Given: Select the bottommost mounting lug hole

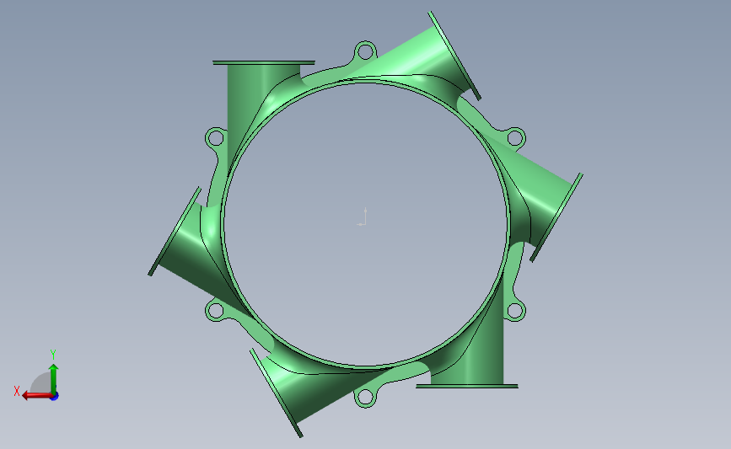Looking at the screenshot, I should (x=364, y=398).
